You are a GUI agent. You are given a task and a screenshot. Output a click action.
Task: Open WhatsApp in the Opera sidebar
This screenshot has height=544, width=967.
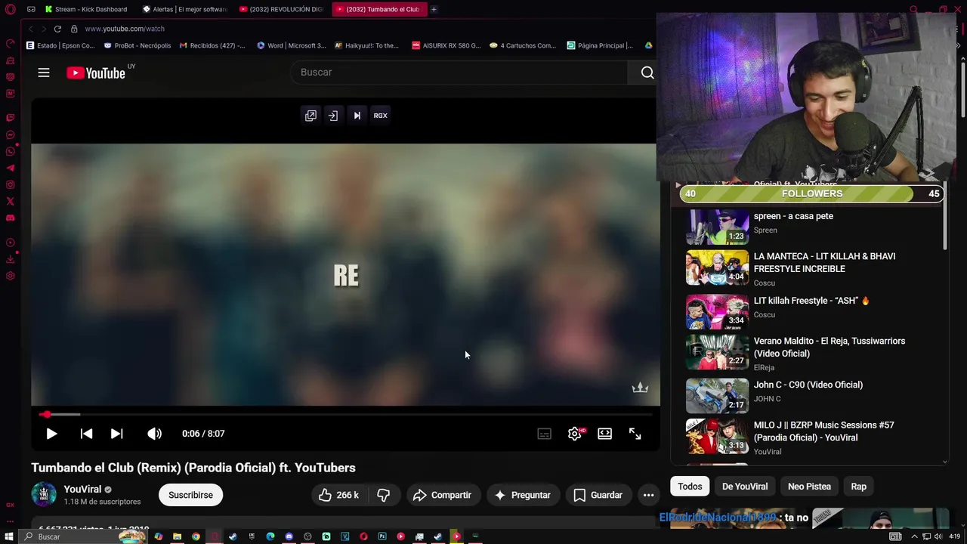(10, 151)
